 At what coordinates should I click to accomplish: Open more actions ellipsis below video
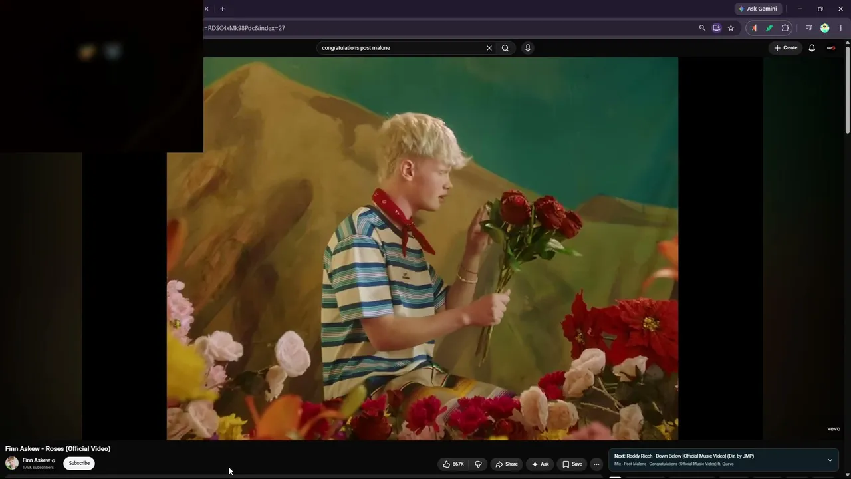[596, 464]
